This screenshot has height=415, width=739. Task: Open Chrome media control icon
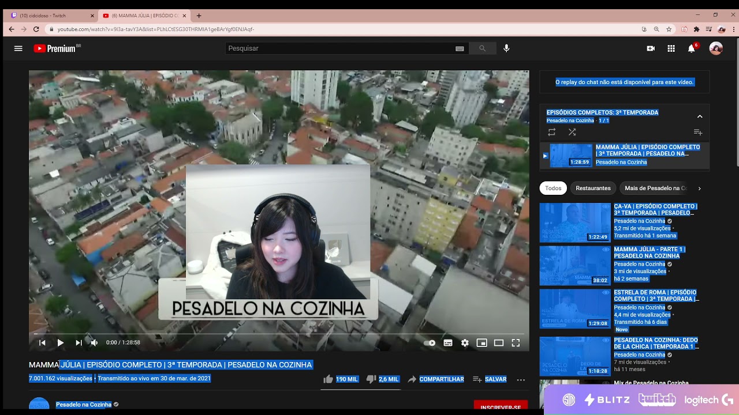point(708,29)
